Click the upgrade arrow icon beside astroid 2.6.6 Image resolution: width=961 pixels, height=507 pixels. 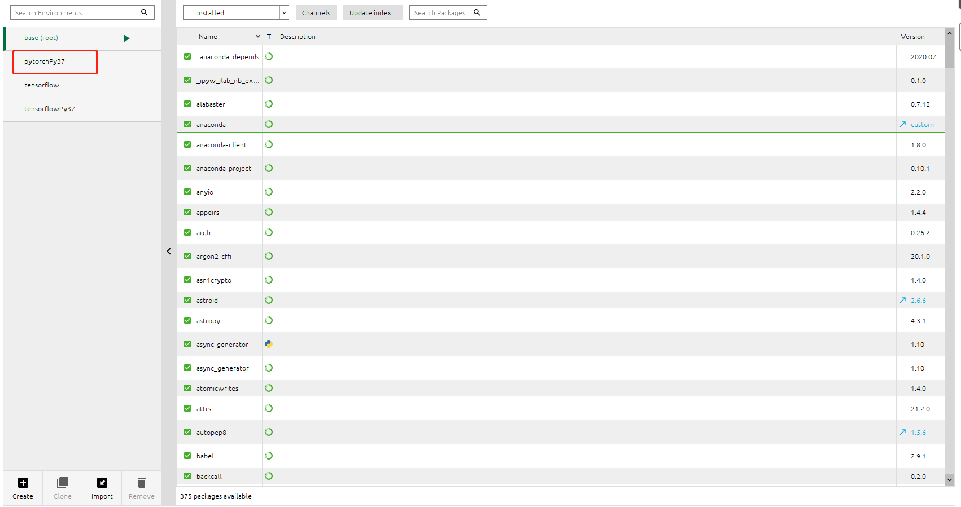click(x=903, y=301)
